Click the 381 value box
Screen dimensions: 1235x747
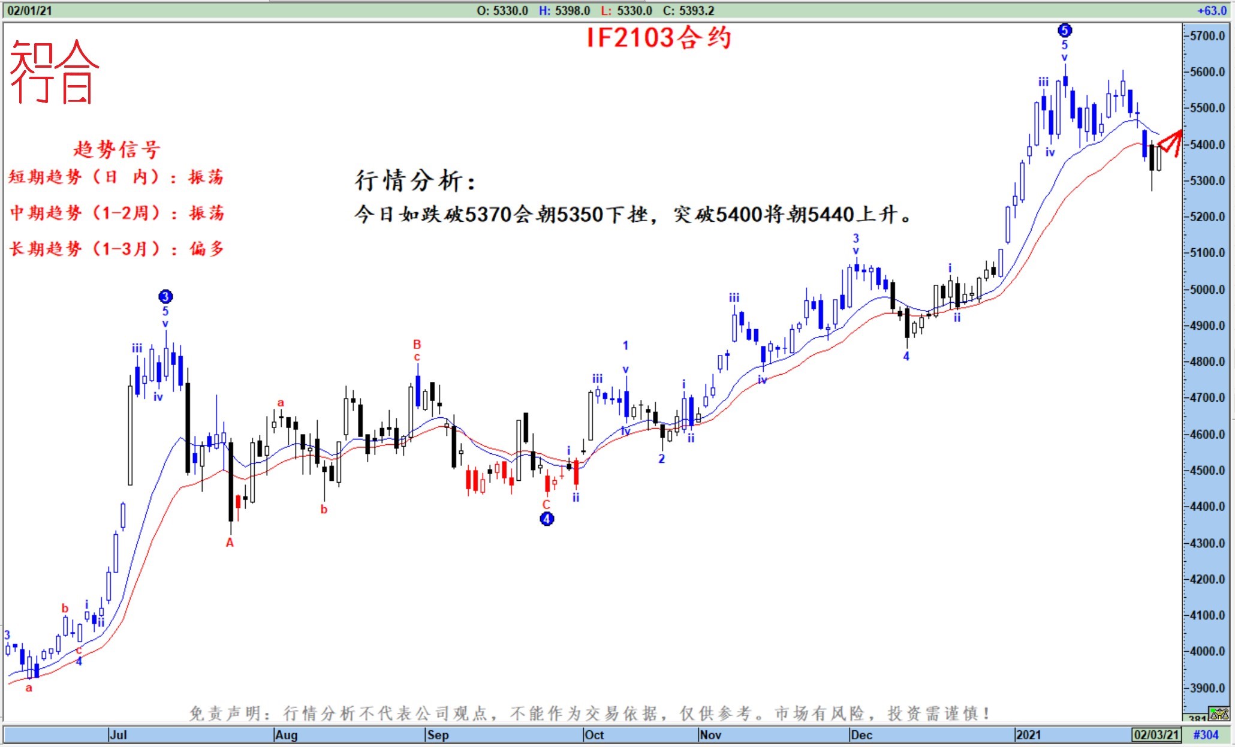point(1197,718)
